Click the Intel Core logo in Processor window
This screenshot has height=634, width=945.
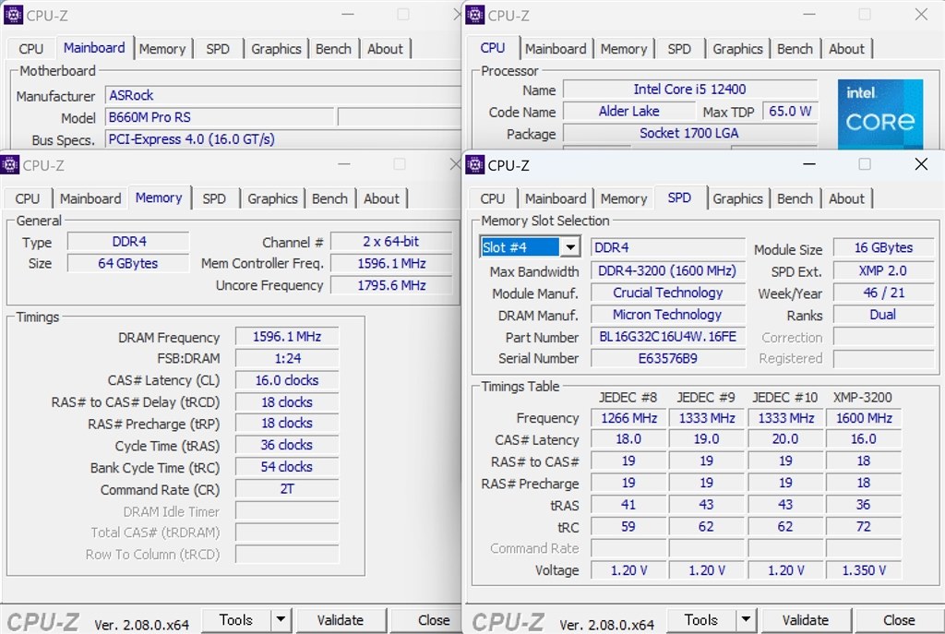[x=879, y=114]
